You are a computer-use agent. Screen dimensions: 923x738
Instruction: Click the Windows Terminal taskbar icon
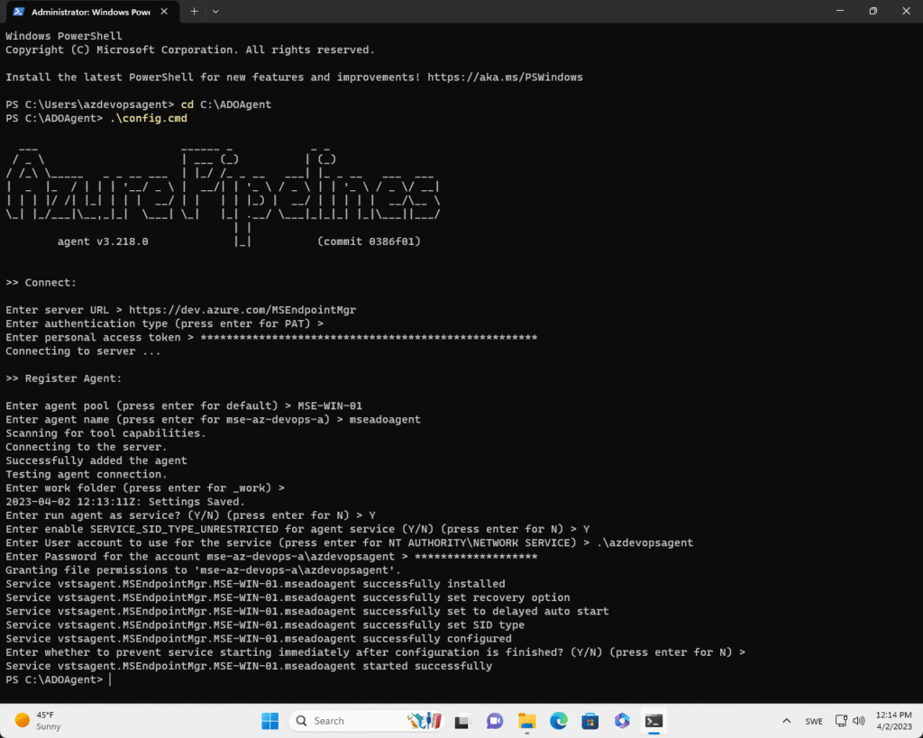(654, 721)
